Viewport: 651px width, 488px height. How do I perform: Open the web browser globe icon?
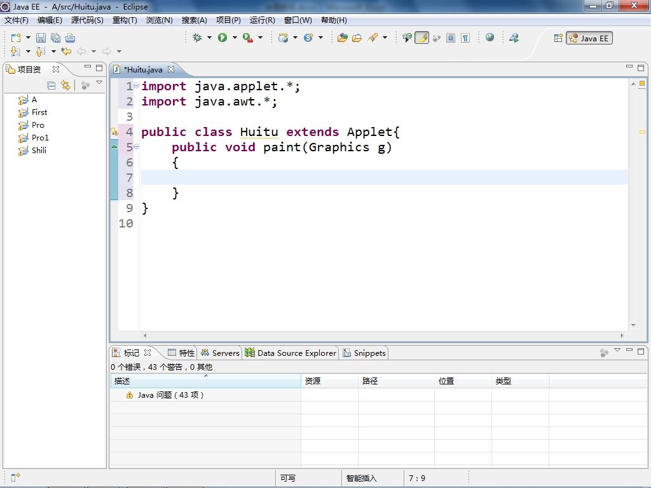(x=490, y=37)
